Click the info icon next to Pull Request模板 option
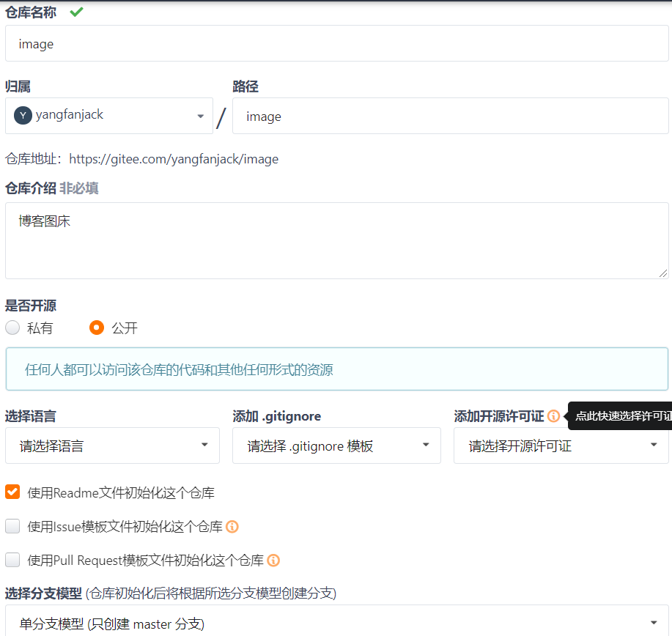The width and height of the screenshot is (672, 636). tap(273, 561)
